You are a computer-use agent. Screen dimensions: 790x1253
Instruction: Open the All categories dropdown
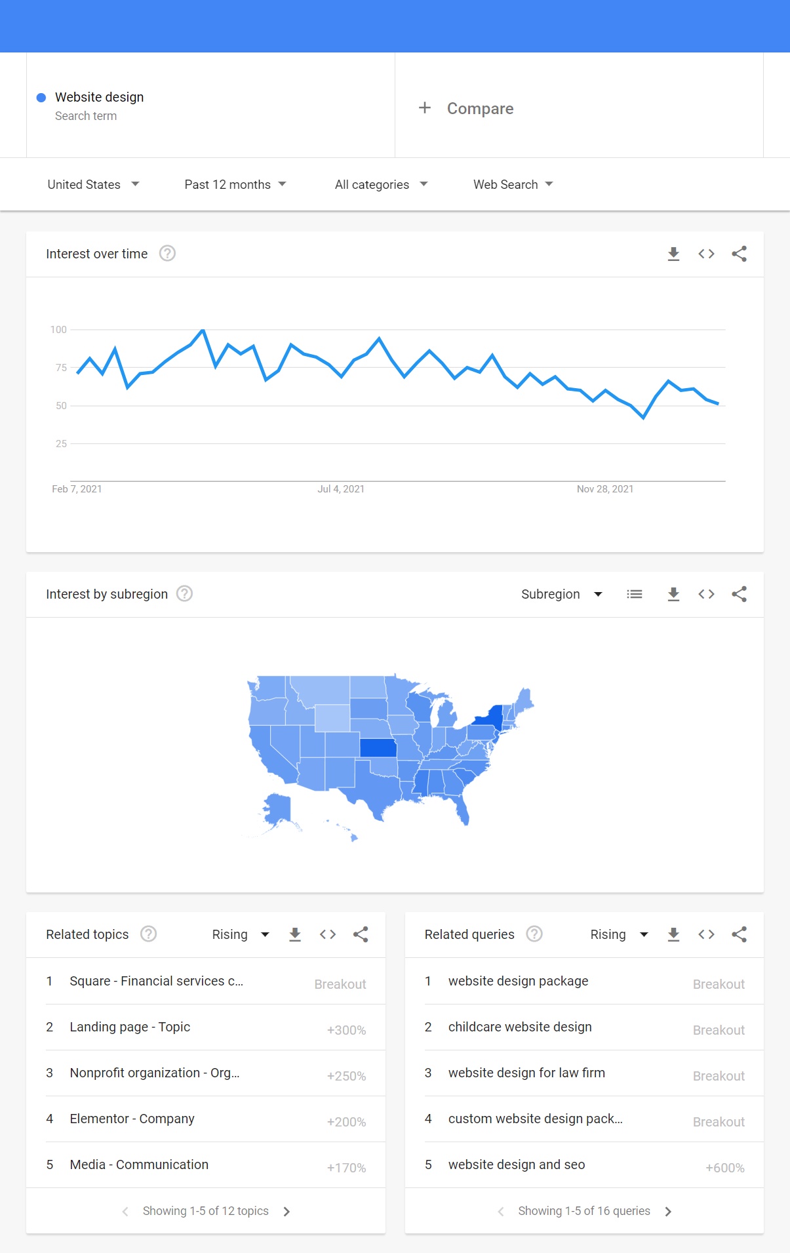click(x=381, y=184)
